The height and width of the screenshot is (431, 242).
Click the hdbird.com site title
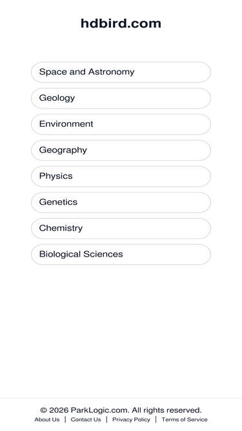[x=121, y=23]
